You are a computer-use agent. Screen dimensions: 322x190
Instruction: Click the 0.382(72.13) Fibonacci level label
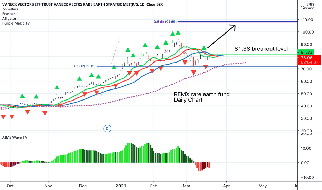(x=85, y=66)
